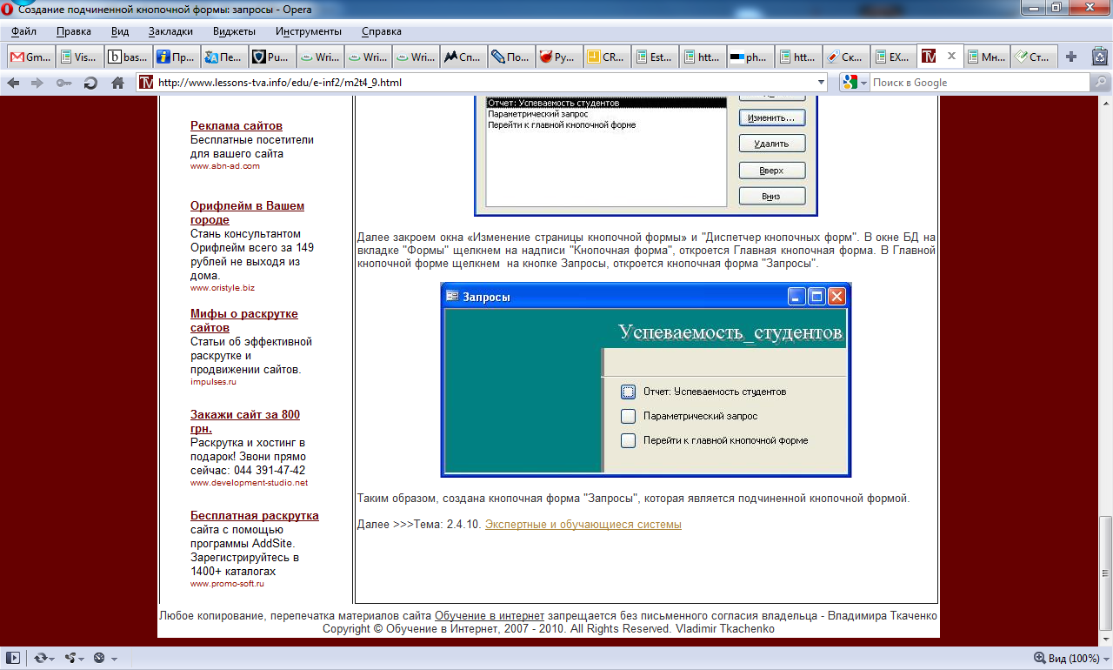Switch to the Ск... tab

[x=847, y=57]
